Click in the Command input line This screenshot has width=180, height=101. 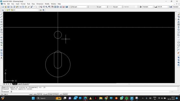pos(89,92)
